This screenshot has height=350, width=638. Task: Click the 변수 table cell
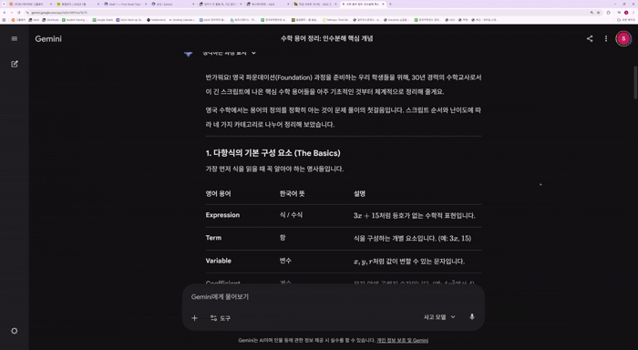[285, 261]
